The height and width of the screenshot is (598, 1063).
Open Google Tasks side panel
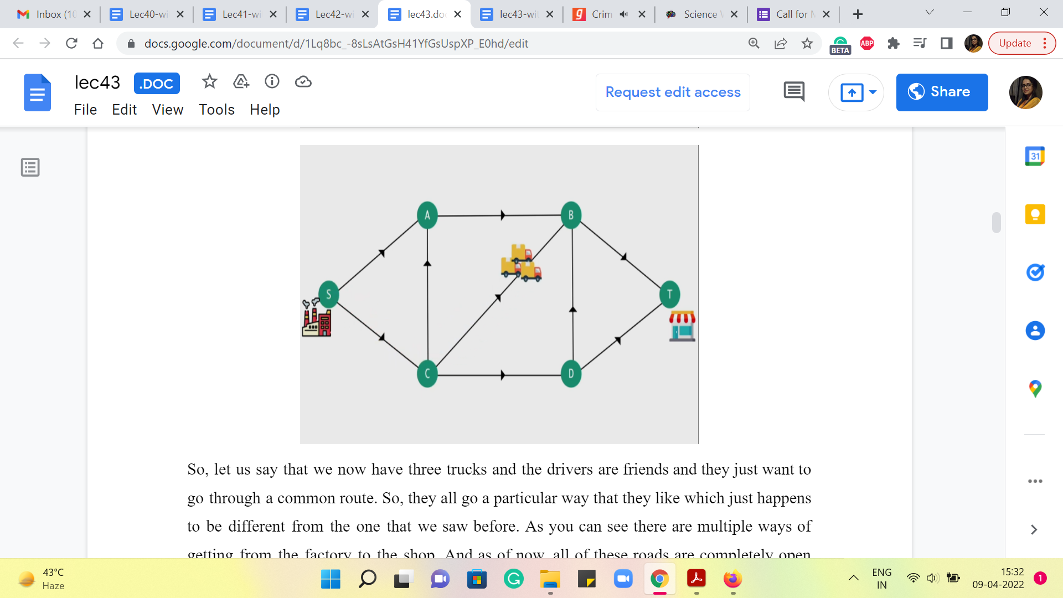click(x=1035, y=272)
